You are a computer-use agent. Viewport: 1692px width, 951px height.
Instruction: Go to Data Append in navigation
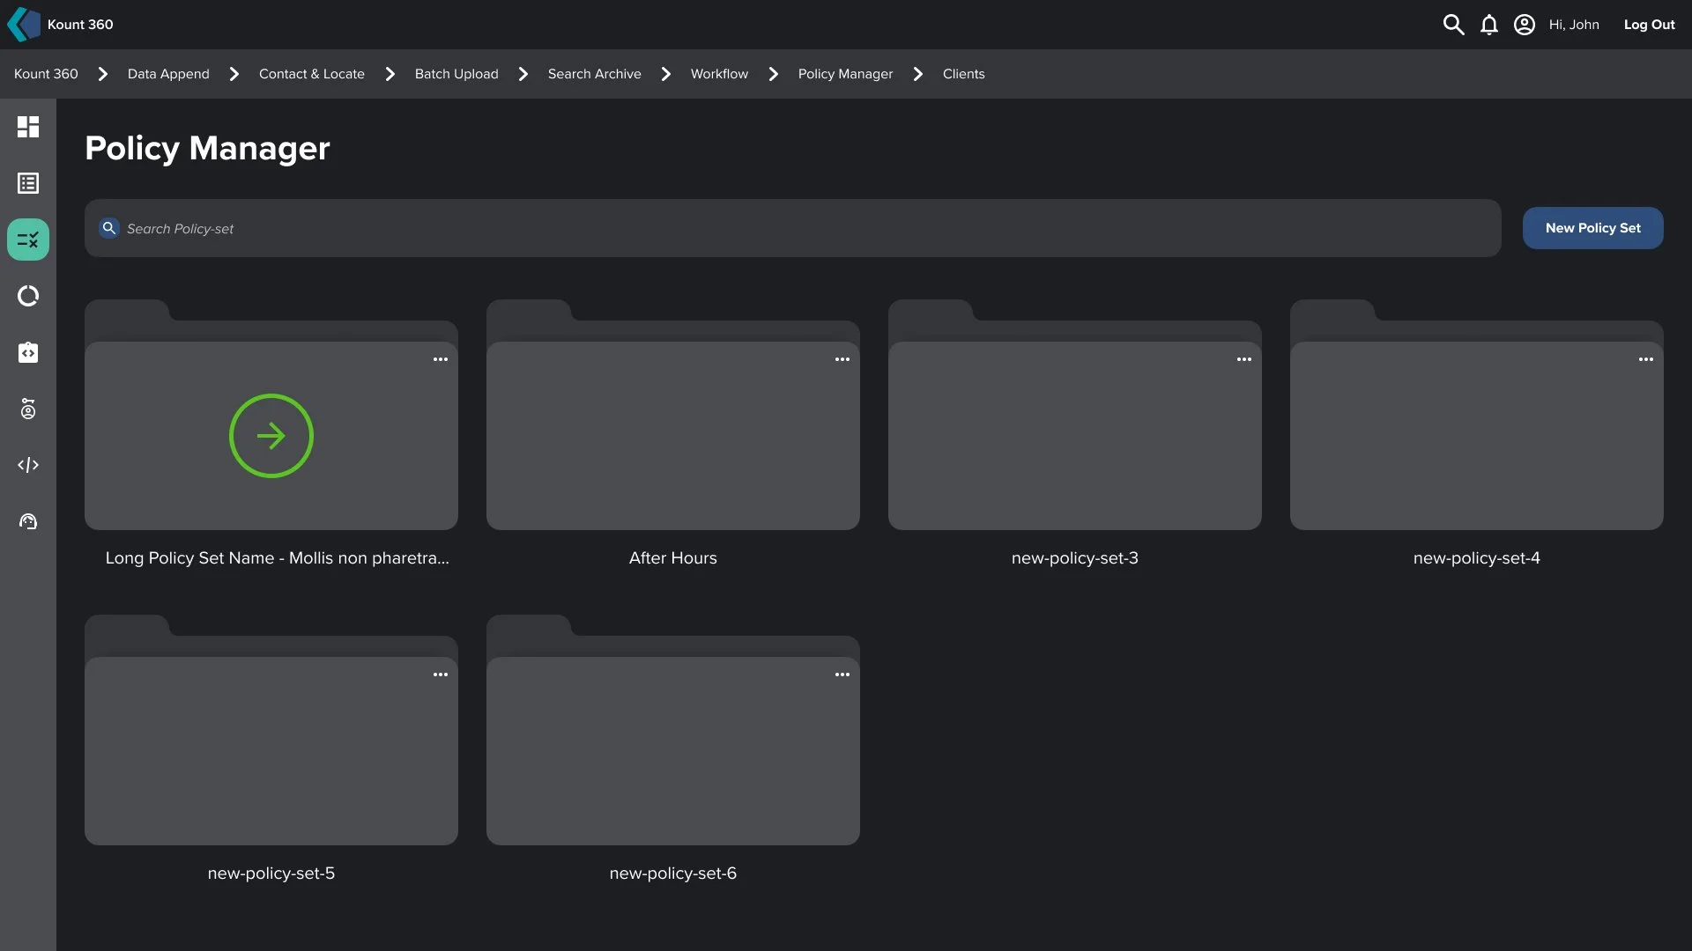(x=168, y=74)
